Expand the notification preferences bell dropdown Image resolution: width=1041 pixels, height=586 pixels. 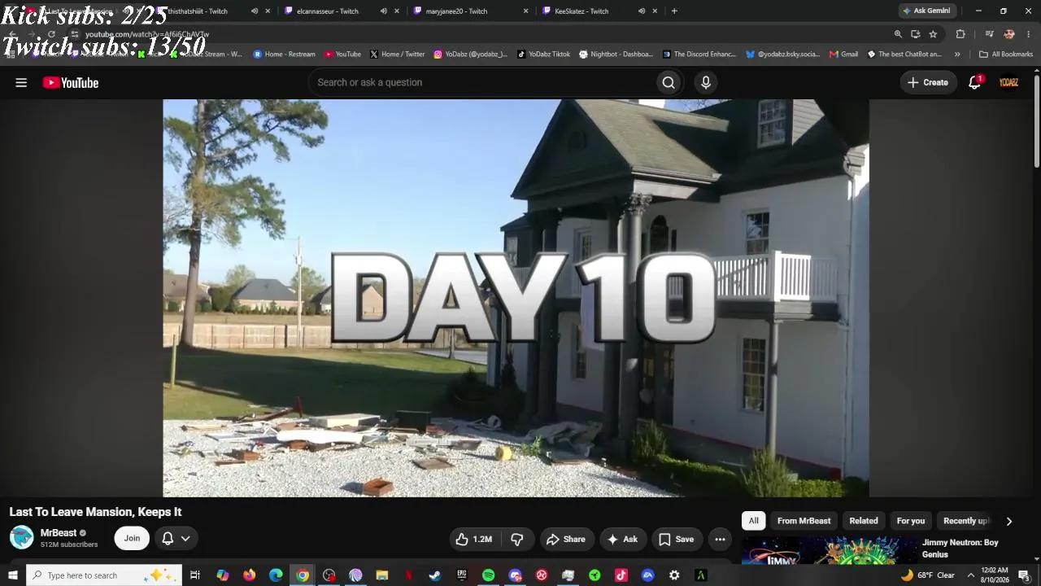tap(176, 538)
